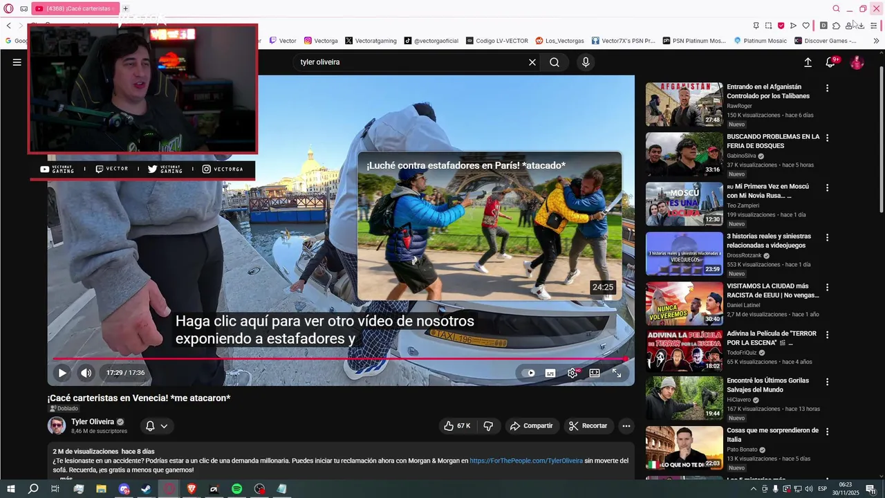Seek on the red video progress bar
This screenshot has height=498, width=885.
341,358
